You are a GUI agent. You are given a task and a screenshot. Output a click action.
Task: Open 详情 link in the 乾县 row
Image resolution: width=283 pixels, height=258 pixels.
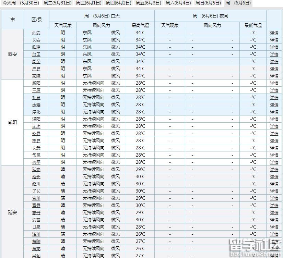click(274, 134)
